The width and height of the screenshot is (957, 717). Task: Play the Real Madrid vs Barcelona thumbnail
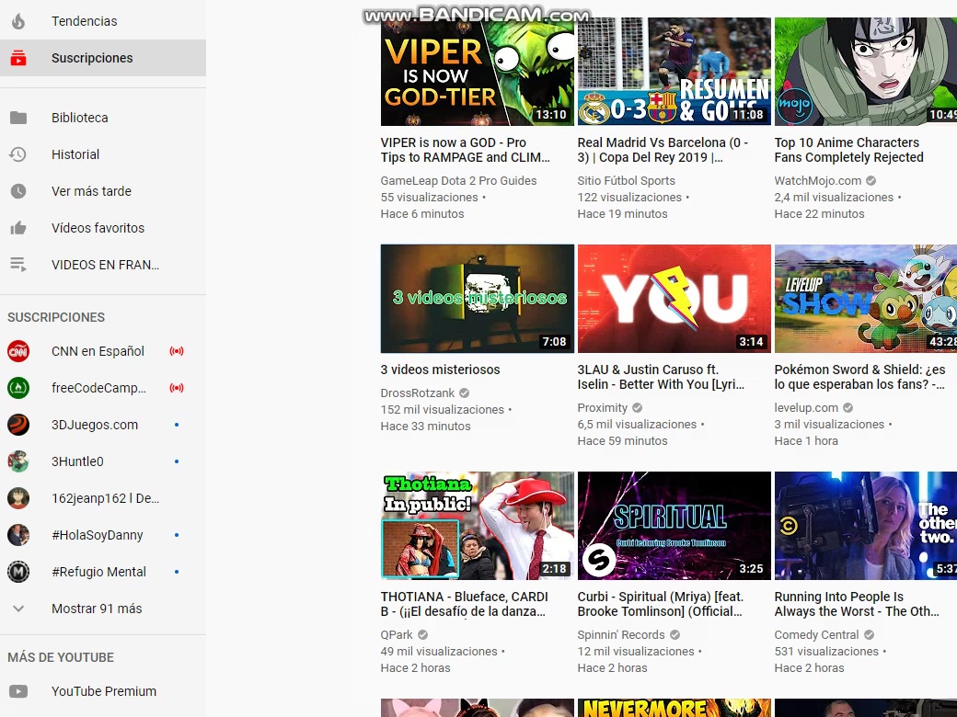(674, 72)
